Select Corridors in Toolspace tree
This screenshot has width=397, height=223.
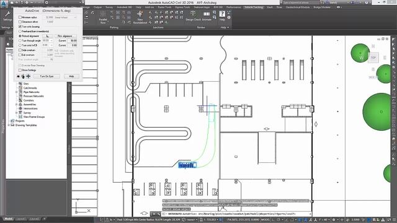[x=29, y=100]
